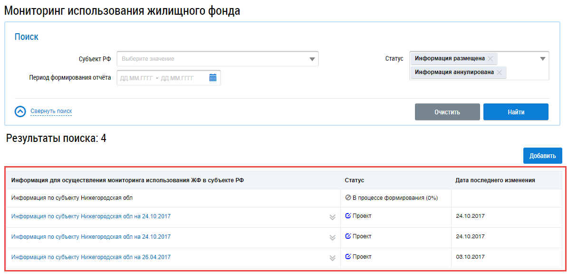Click the 'Проект' status icon in last row

pyautogui.click(x=348, y=257)
